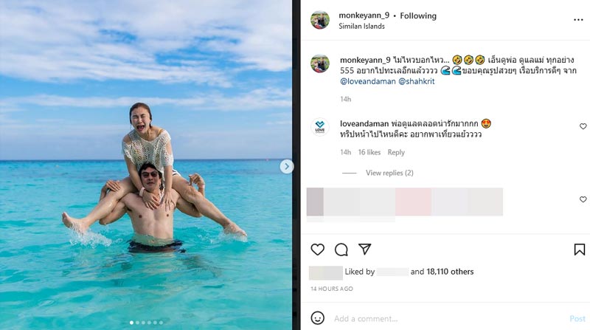Open Similan Islands location link

coord(361,27)
